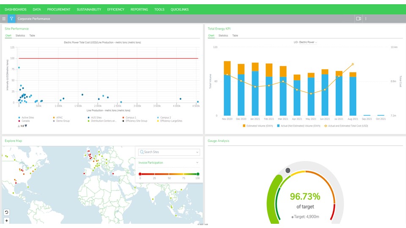This screenshot has width=406, height=228.
Task: Click the green maximum handle of Invoice Participation slider
Action: [198, 174]
